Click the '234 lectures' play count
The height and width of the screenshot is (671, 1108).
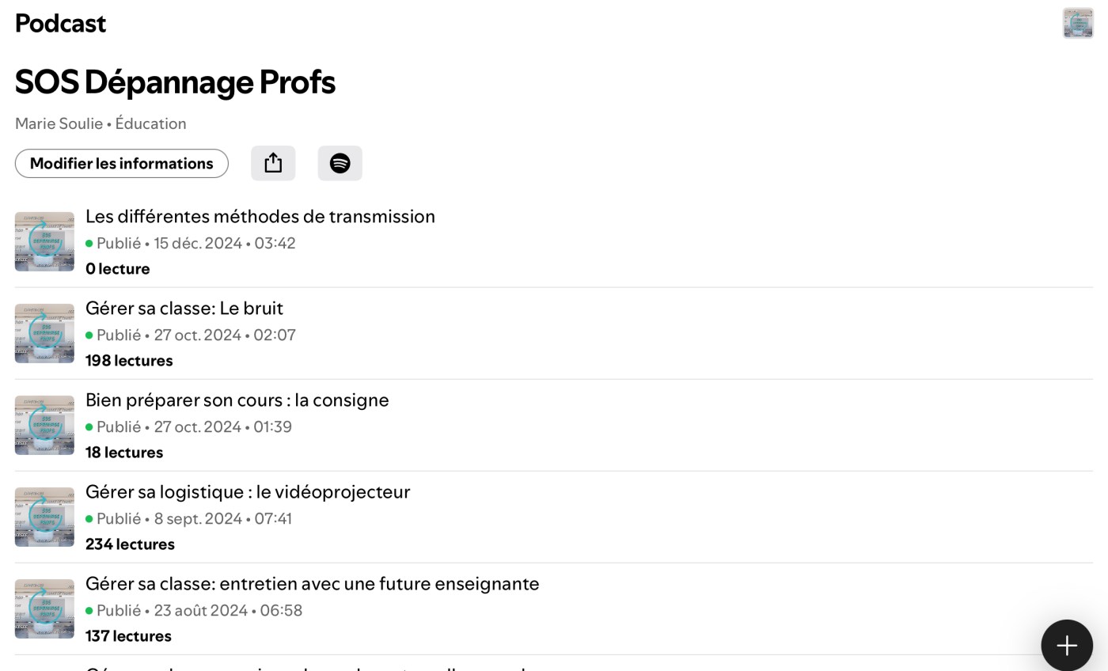130,544
